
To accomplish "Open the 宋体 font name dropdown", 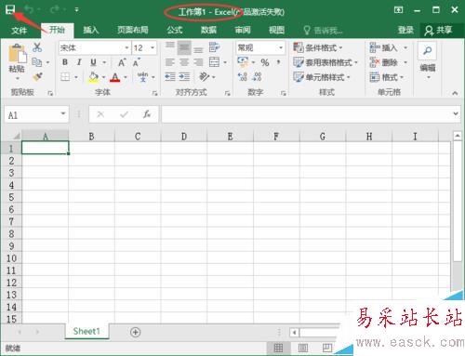I will pyautogui.click(x=126, y=47).
